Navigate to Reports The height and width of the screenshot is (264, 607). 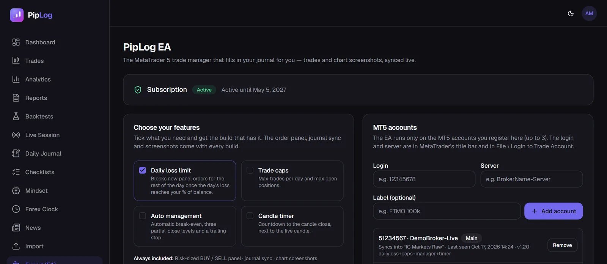pyautogui.click(x=55, y=98)
